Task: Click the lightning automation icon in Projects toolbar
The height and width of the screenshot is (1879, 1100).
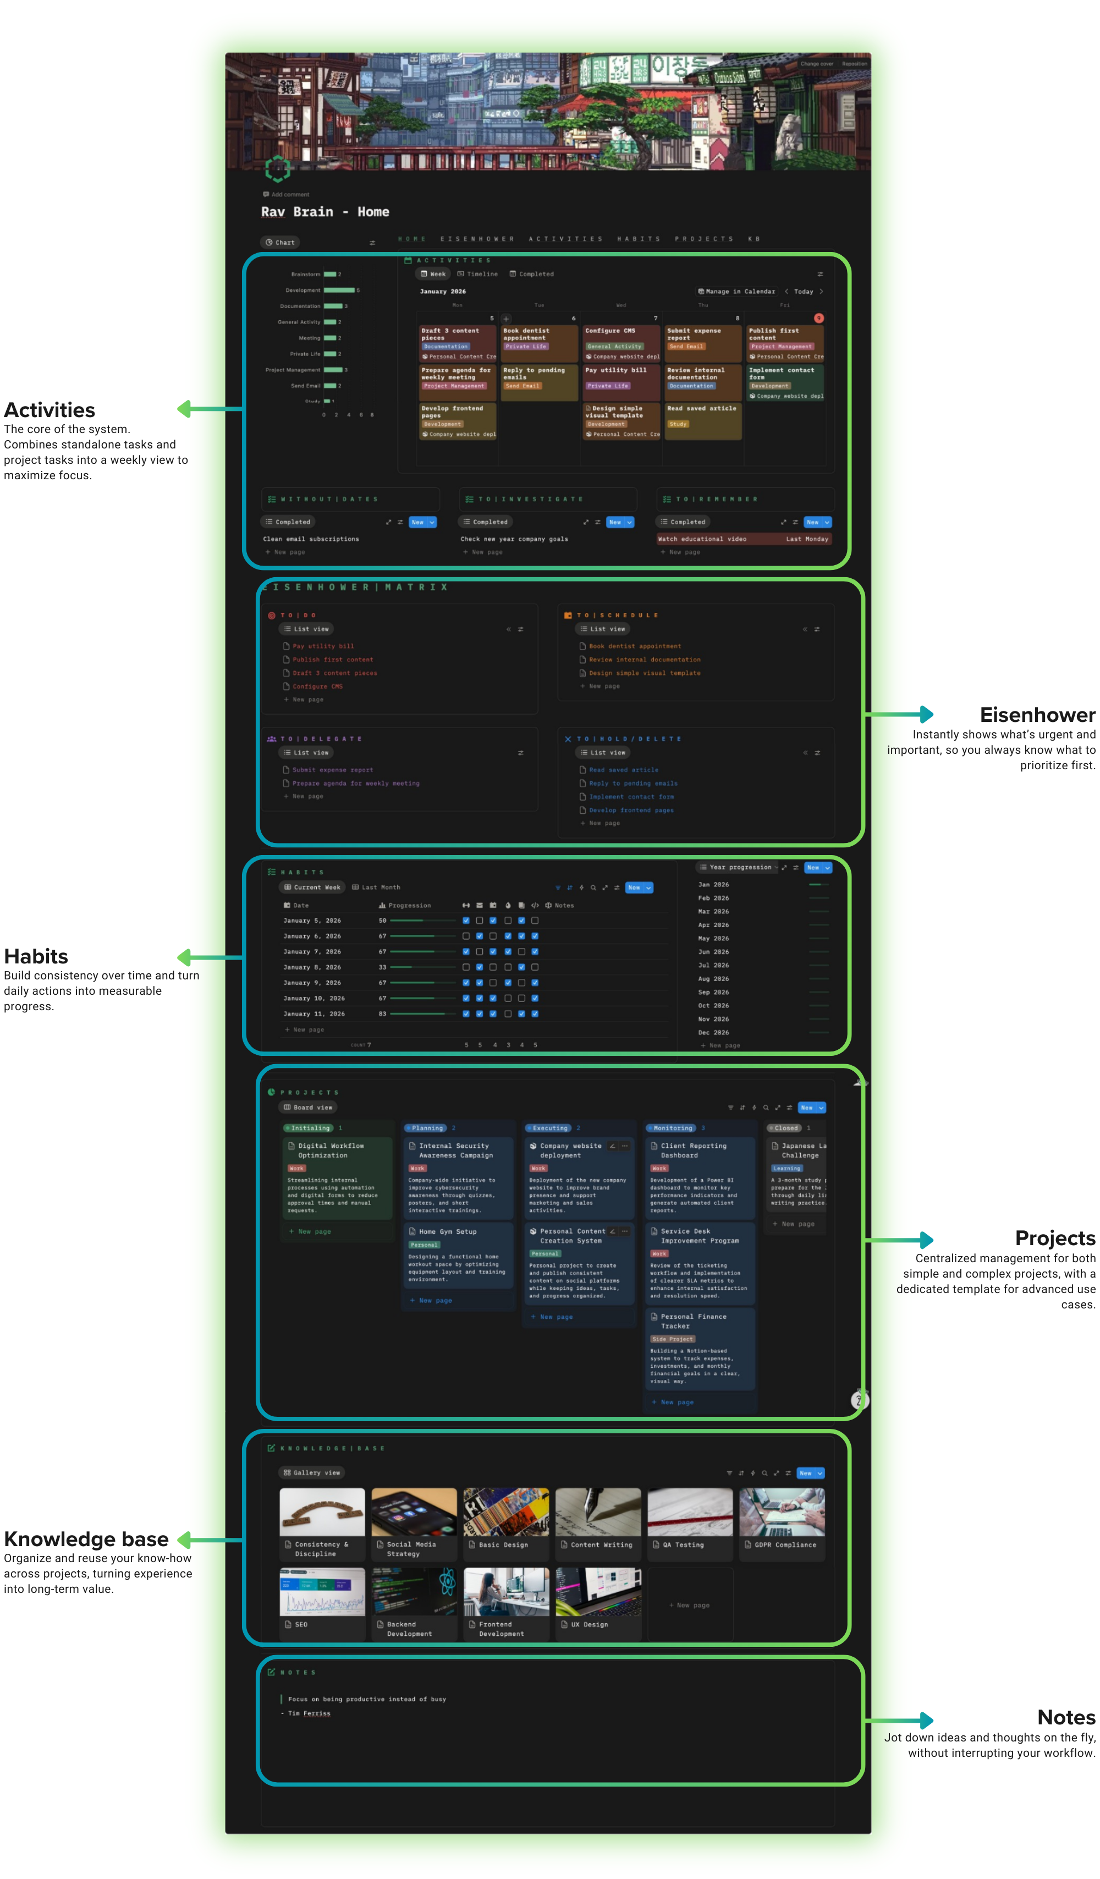Action: pyautogui.click(x=754, y=1108)
